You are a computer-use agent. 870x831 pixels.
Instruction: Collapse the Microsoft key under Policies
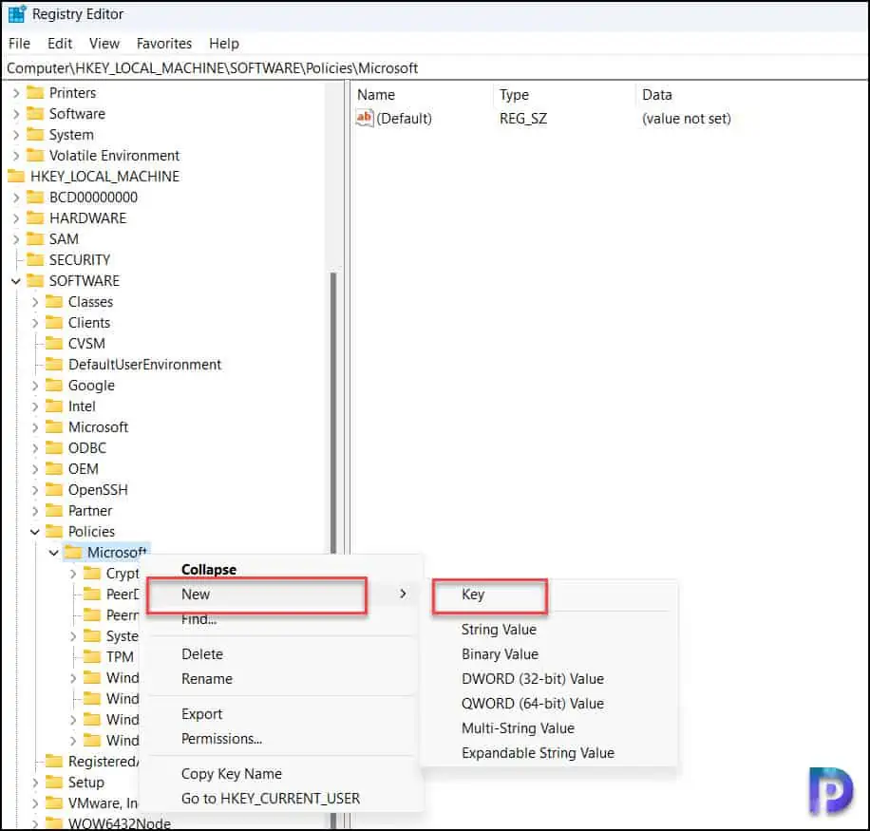pyautogui.click(x=54, y=553)
